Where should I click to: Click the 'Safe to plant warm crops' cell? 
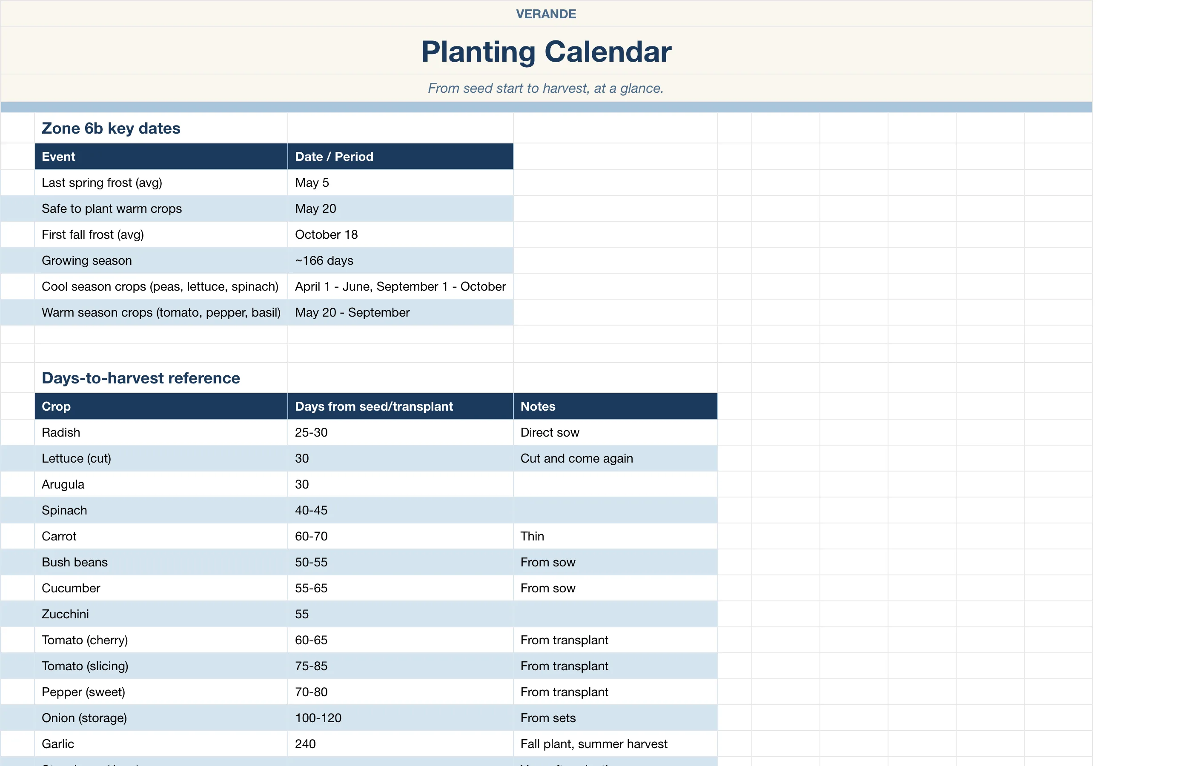160,209
